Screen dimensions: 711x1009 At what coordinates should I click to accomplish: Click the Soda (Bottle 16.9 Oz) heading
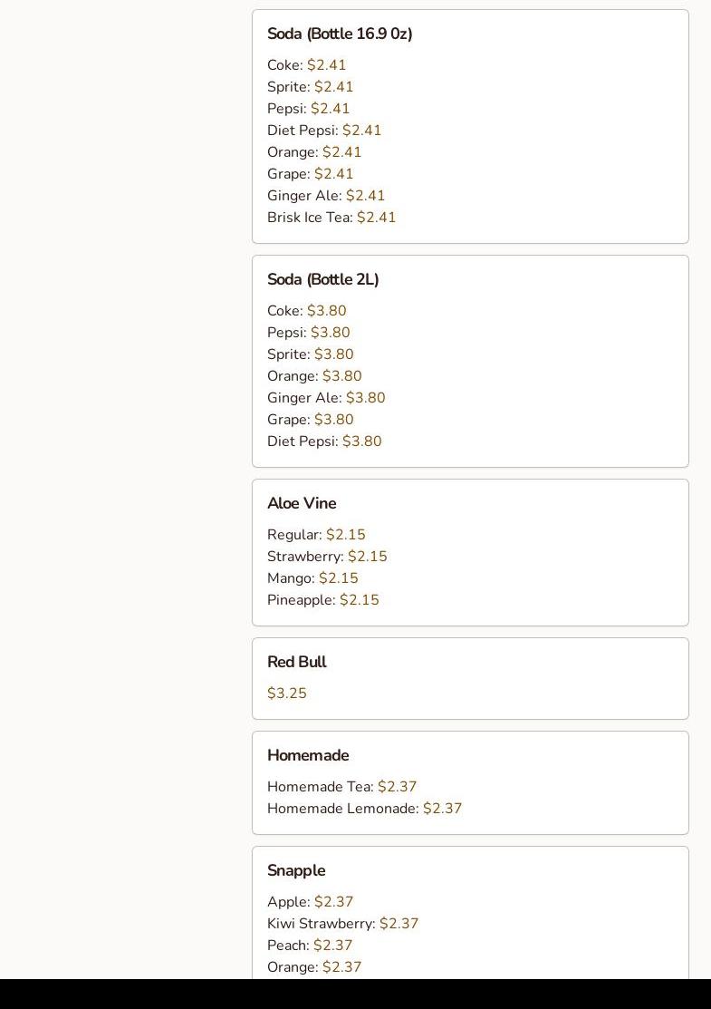coord(339,34)
